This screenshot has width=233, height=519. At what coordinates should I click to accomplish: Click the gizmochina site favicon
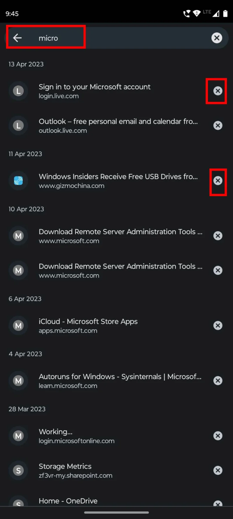(x=18, y=181)
